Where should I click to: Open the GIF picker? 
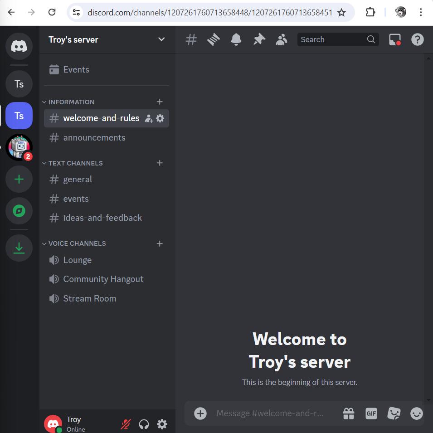(371, 413)
